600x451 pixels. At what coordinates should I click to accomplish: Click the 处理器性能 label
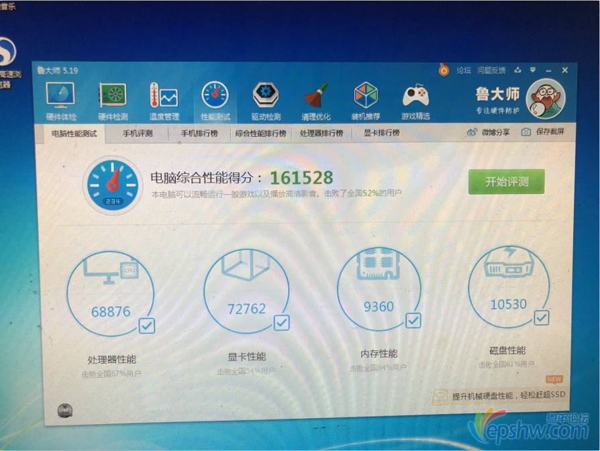pyautogui.click(x=111, y=360)
